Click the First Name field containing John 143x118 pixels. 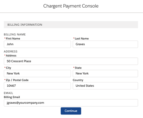click(x=37, y=44)
